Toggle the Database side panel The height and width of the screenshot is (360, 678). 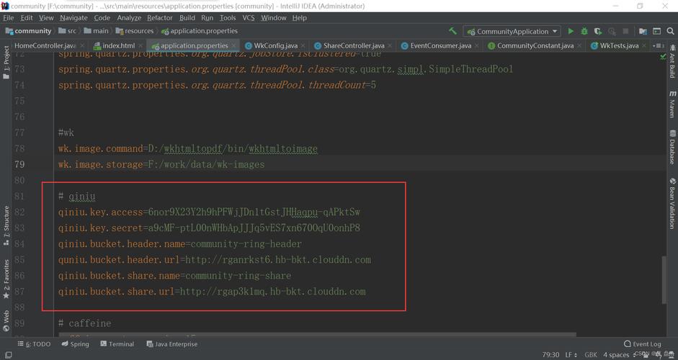pos(672,148)
